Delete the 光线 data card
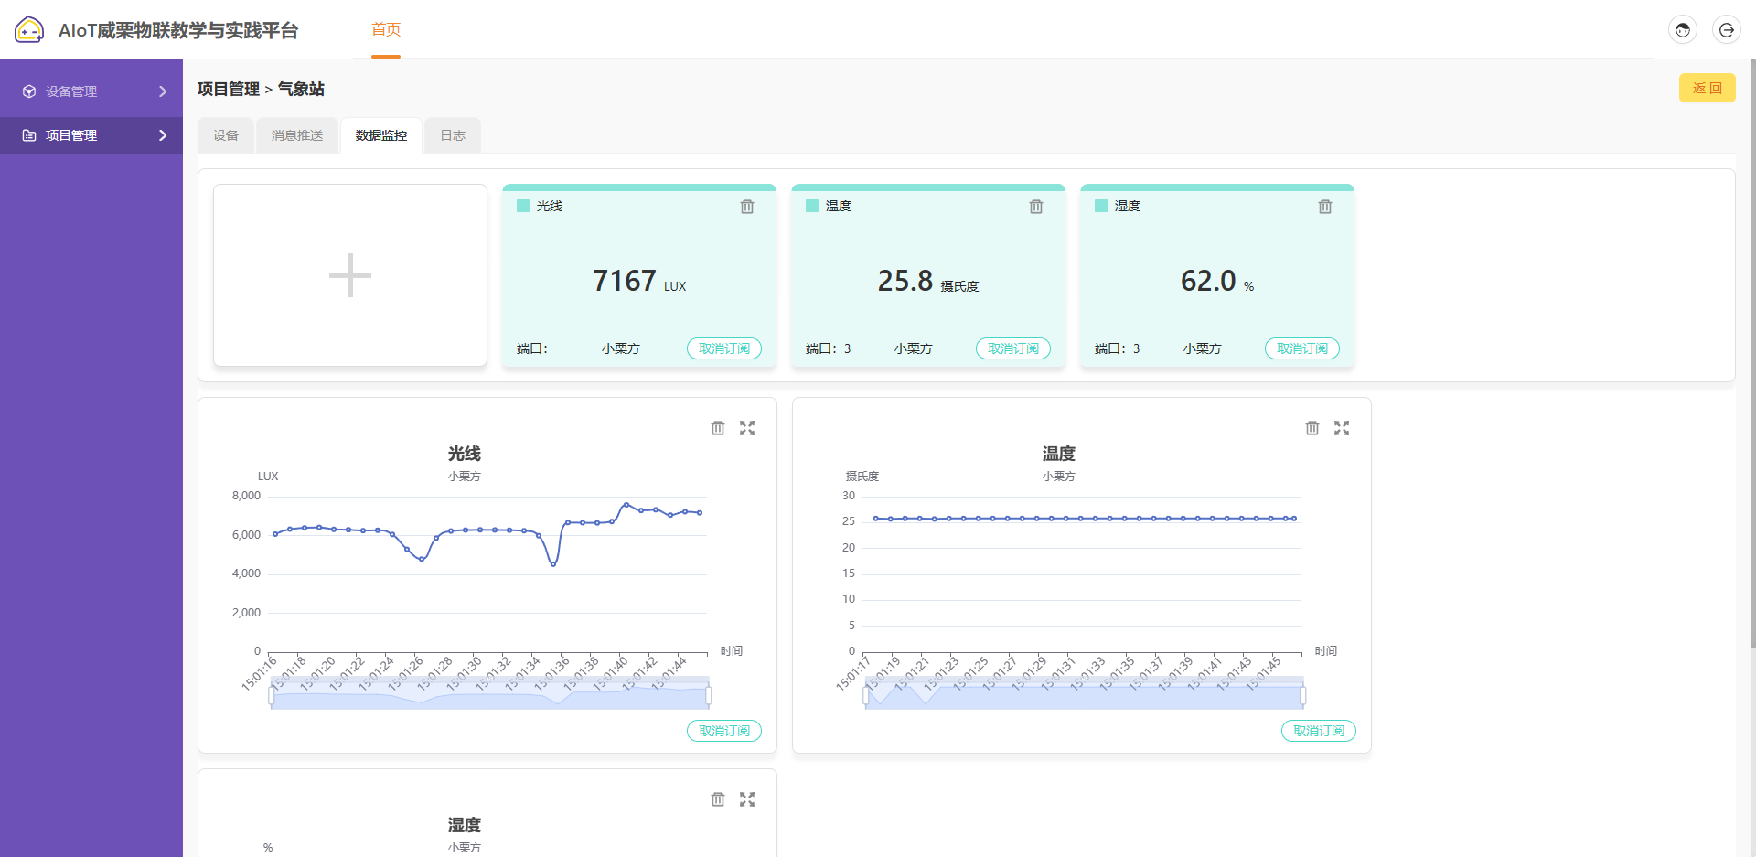The width and height of the screenshot is (1756, 857). (747, 207)
